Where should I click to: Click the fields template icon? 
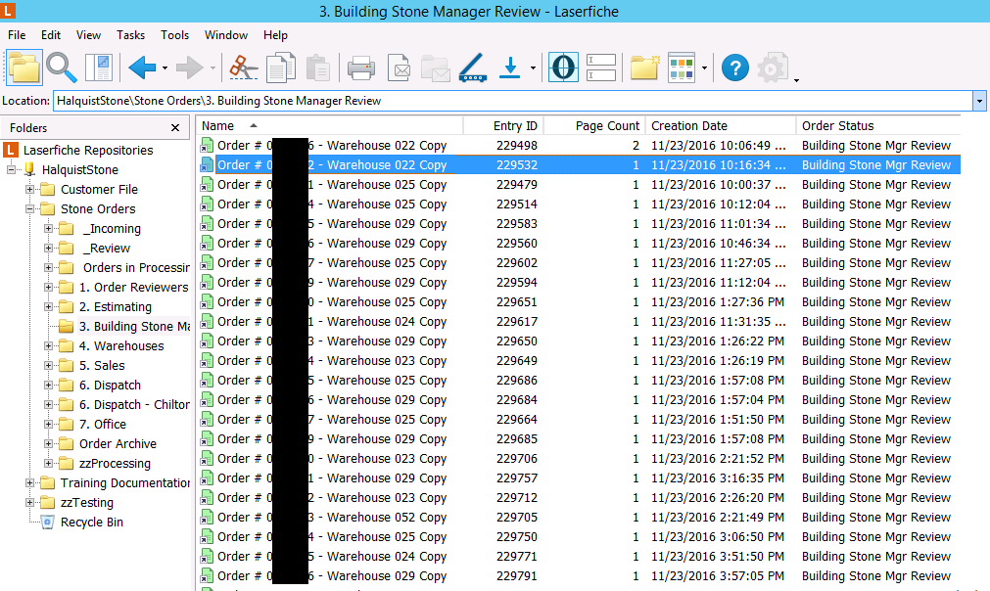pos(601,68)
